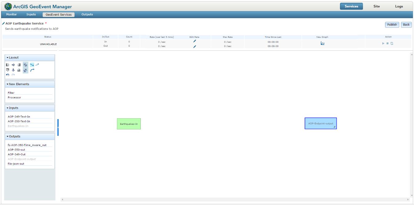Switch to the GeoEvent Services tab
This screenshot has height=205, width=414.
point(58,14)
